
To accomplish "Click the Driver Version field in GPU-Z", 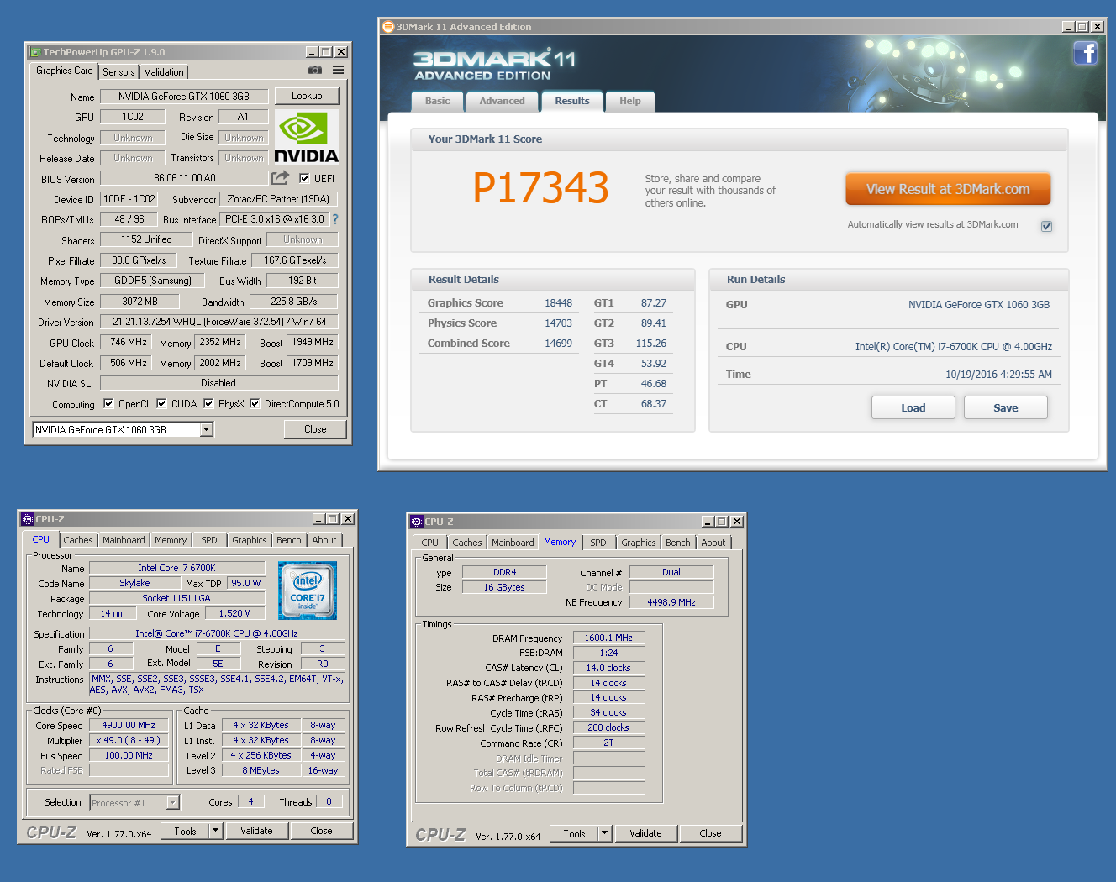I will pyautogui.click(x=219, y=322).
